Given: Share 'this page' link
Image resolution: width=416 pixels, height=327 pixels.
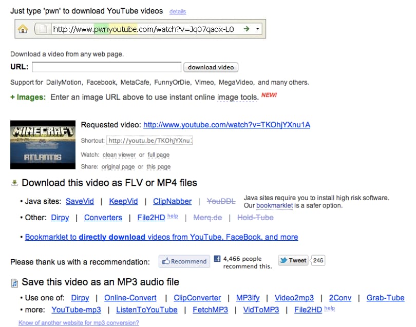Looking at the screenshot, I should (x=158, y=167).
